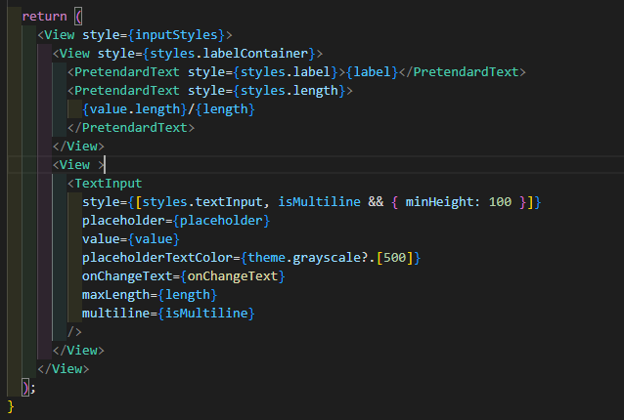Click the final yellow closing brace '}'
Viewport: 624px width, 420px height.
click(11, 406)
